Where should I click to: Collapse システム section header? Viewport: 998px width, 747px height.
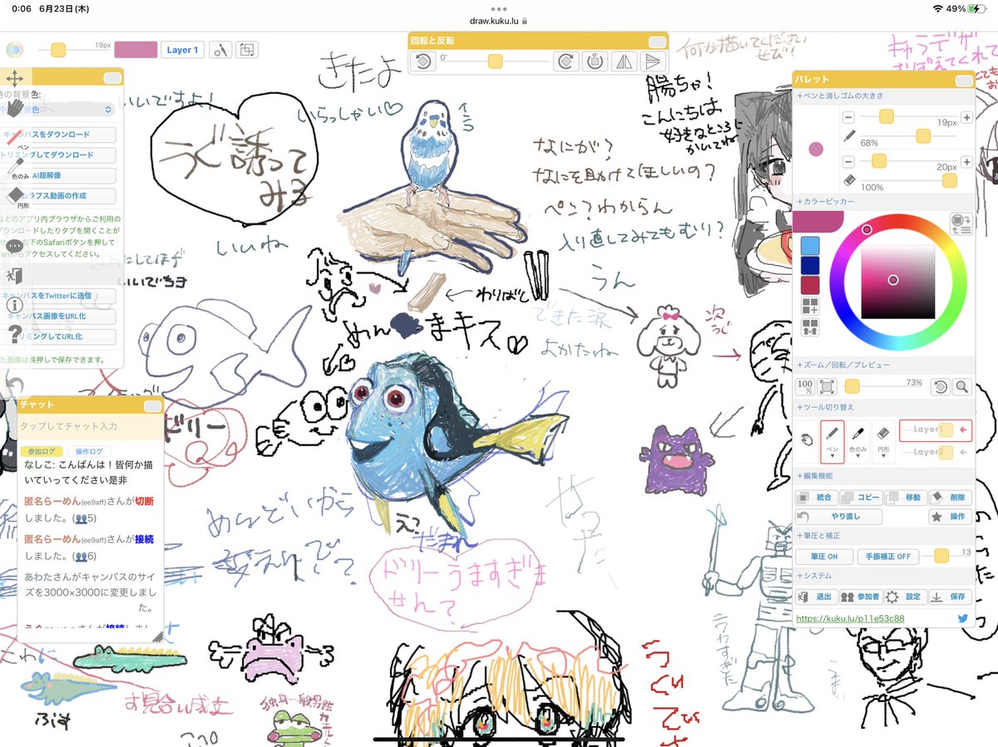coord(883,575)
